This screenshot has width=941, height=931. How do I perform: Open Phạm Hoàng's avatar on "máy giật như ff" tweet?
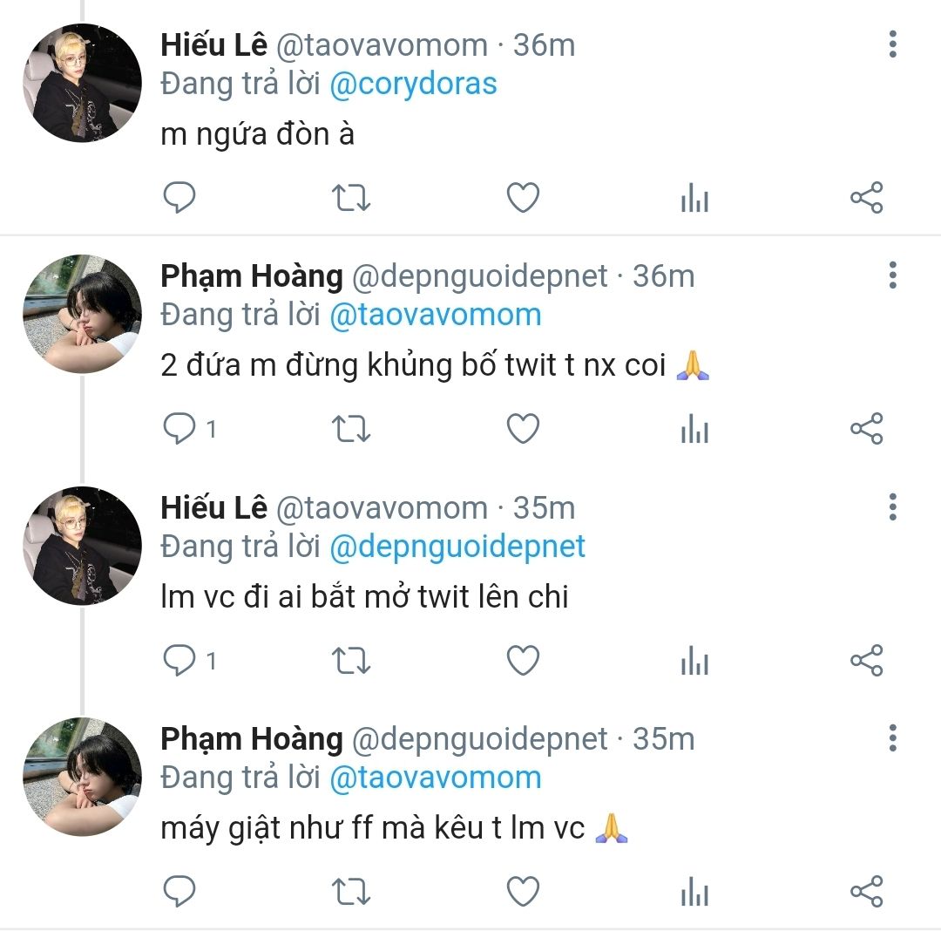pyautogui.click(x=83, y=777)
